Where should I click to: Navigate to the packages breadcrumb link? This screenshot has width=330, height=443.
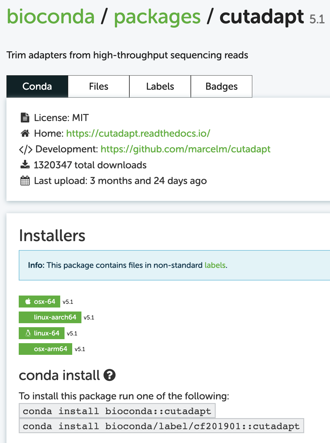(157, 17)
